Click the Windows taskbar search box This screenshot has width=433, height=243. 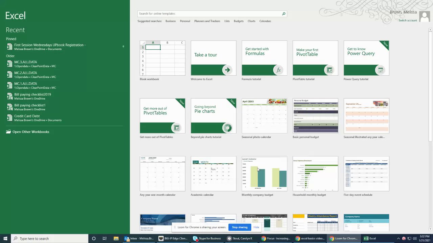click(49, 239)
